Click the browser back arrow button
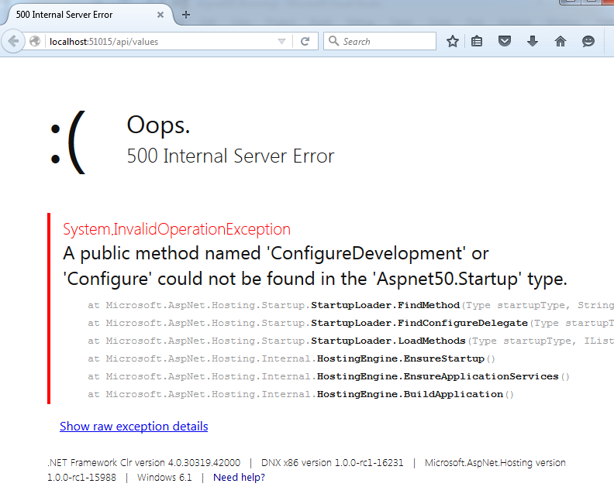614x504 pixels. pyautogui.click(x=13, y=41)
